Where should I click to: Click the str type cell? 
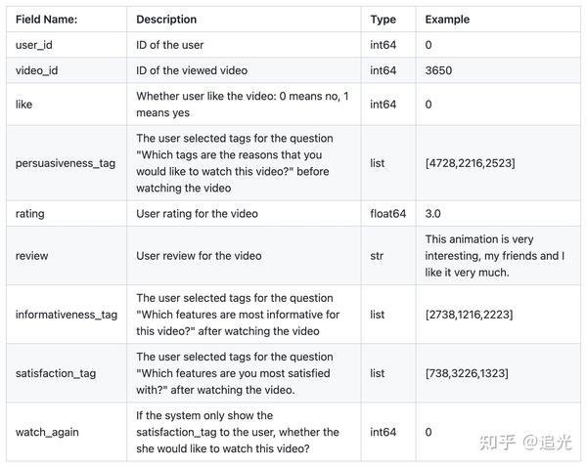(378, 256)
